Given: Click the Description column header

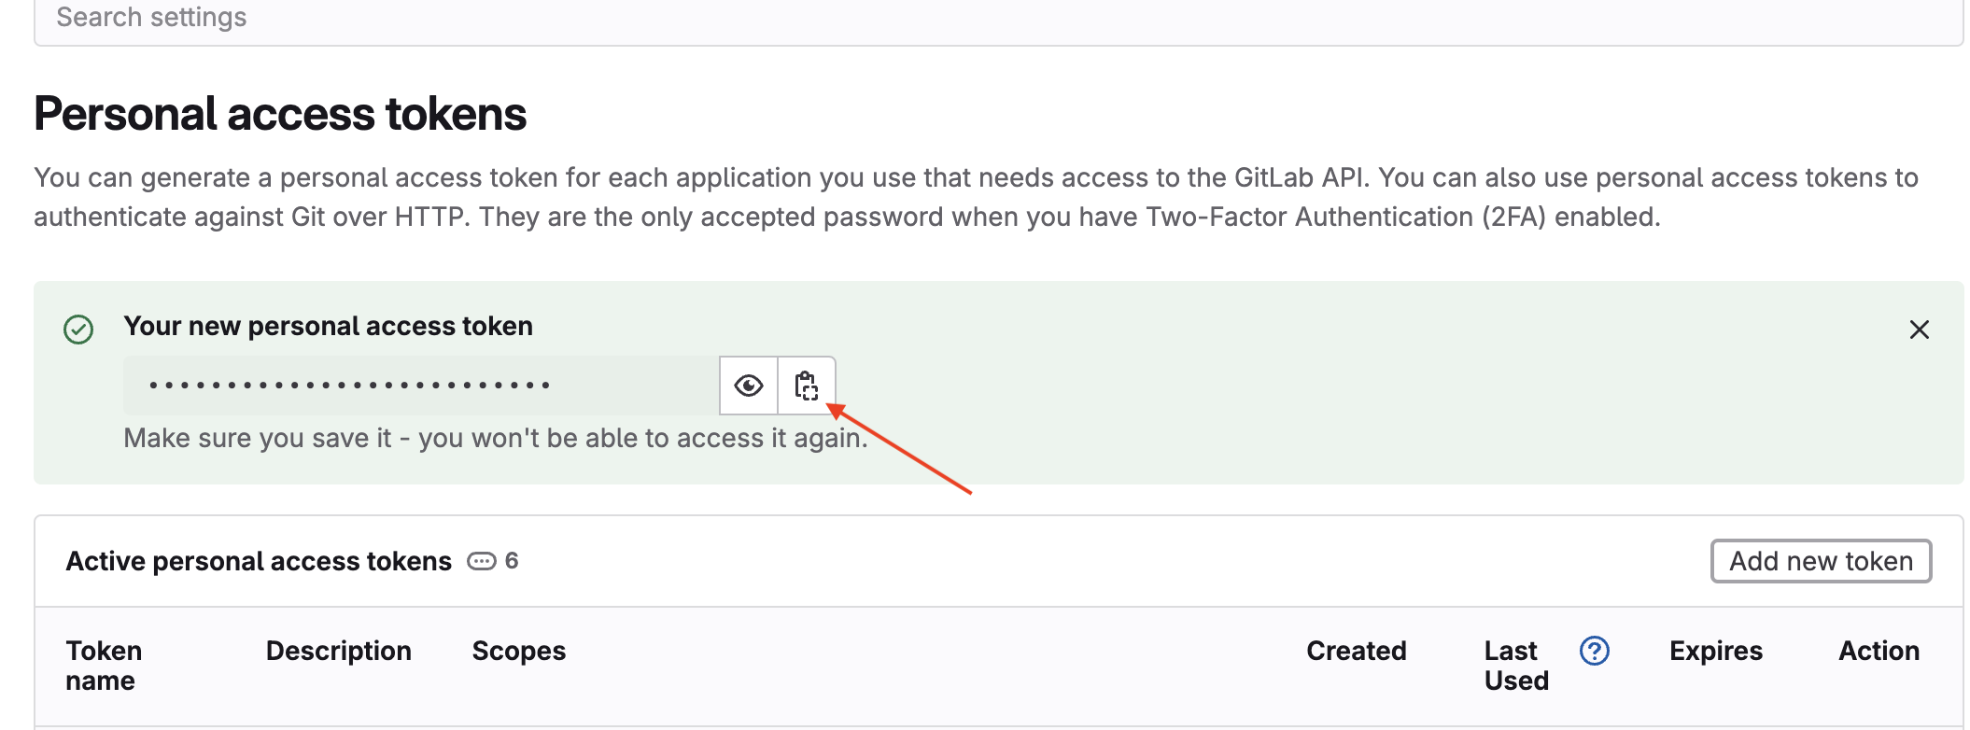Looking at the screenshot, I should point(339,651).
